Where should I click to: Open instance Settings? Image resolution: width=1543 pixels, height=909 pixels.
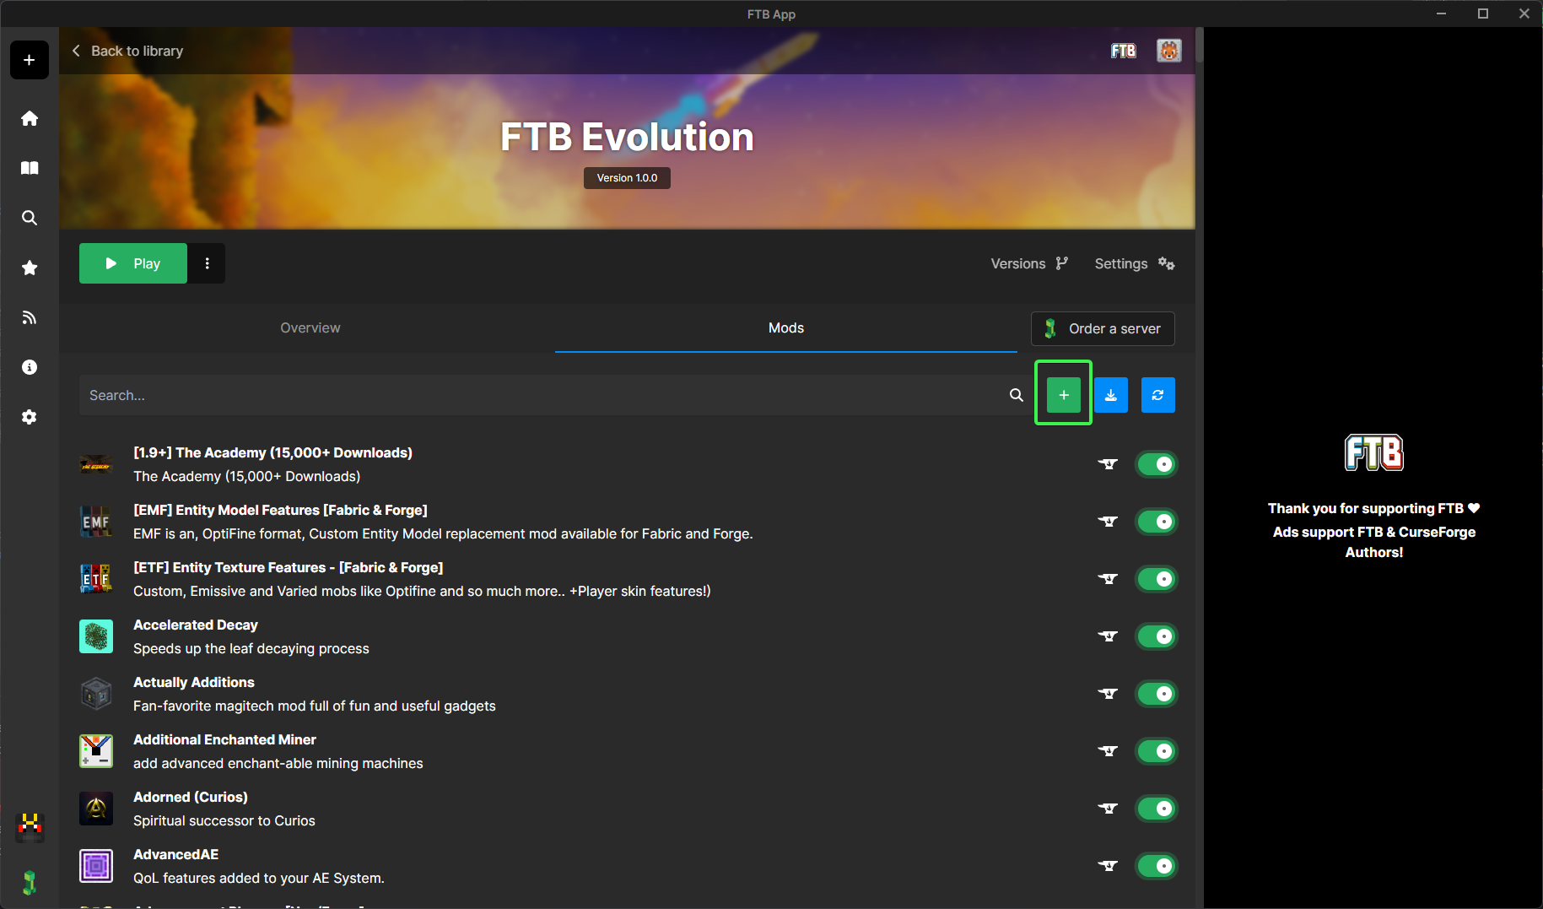1135,263
